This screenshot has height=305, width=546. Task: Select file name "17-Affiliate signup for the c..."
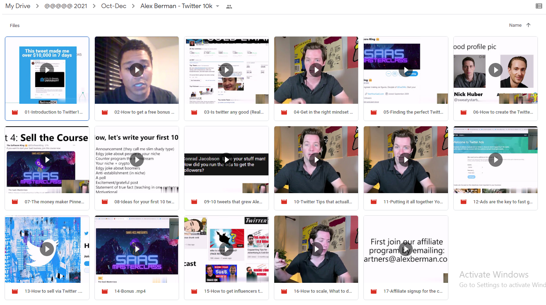point(413,291)
